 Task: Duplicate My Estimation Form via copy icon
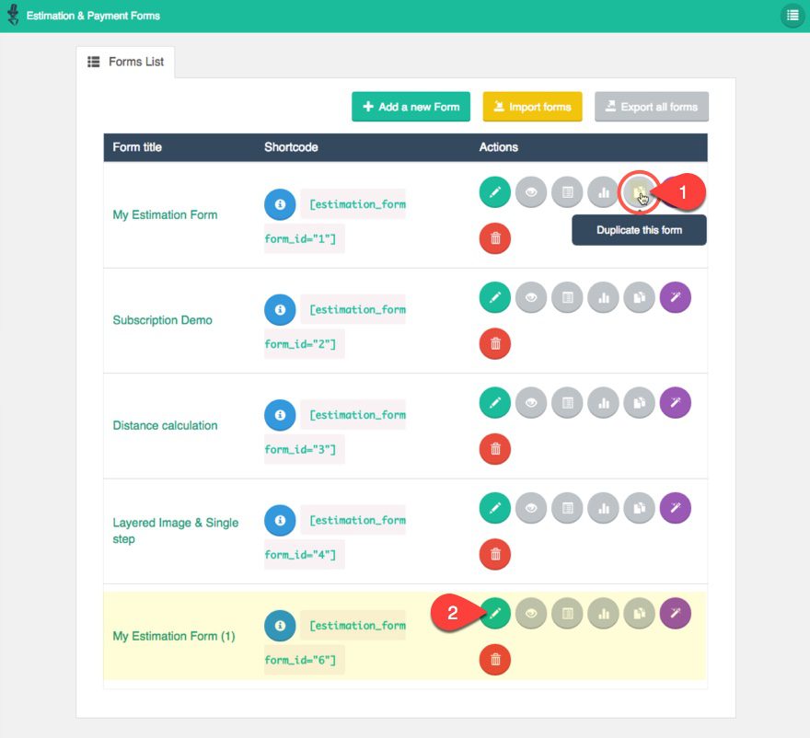pos(639,191)
